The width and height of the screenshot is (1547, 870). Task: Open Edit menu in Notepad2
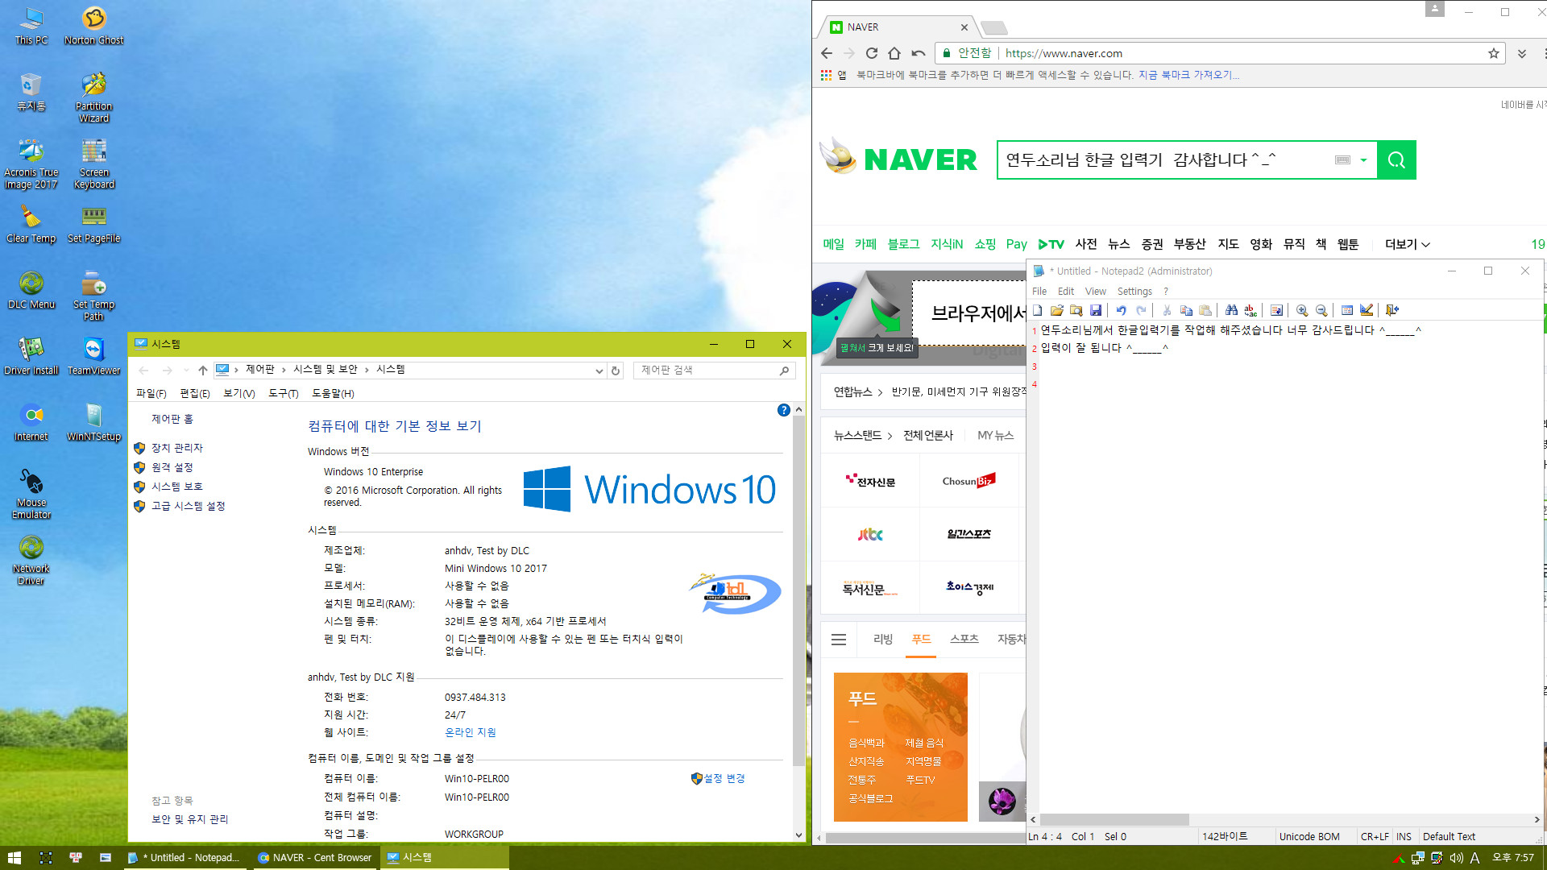(x=1065, y=292)
